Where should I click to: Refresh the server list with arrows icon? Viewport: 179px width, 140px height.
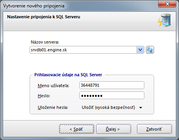pos(150,50)
